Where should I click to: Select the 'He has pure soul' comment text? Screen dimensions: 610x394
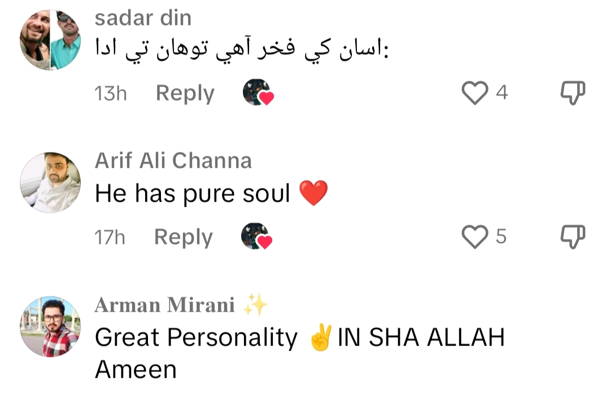(192, 194)
